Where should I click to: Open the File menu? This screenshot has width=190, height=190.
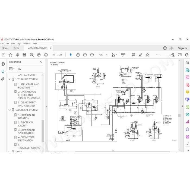pos(2,43)
